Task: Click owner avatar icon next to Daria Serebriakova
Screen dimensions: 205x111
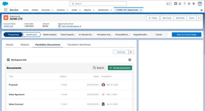Action: [60, 26]
